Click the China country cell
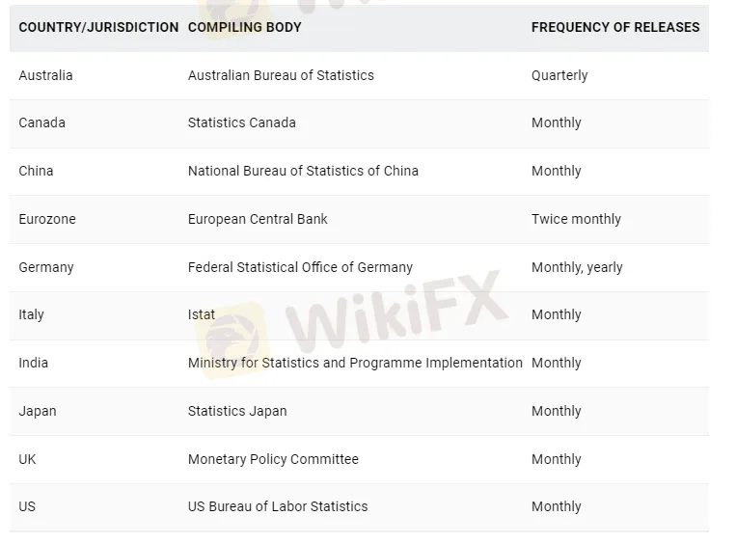The image size is (736, 543). click(x=36, y=171)
